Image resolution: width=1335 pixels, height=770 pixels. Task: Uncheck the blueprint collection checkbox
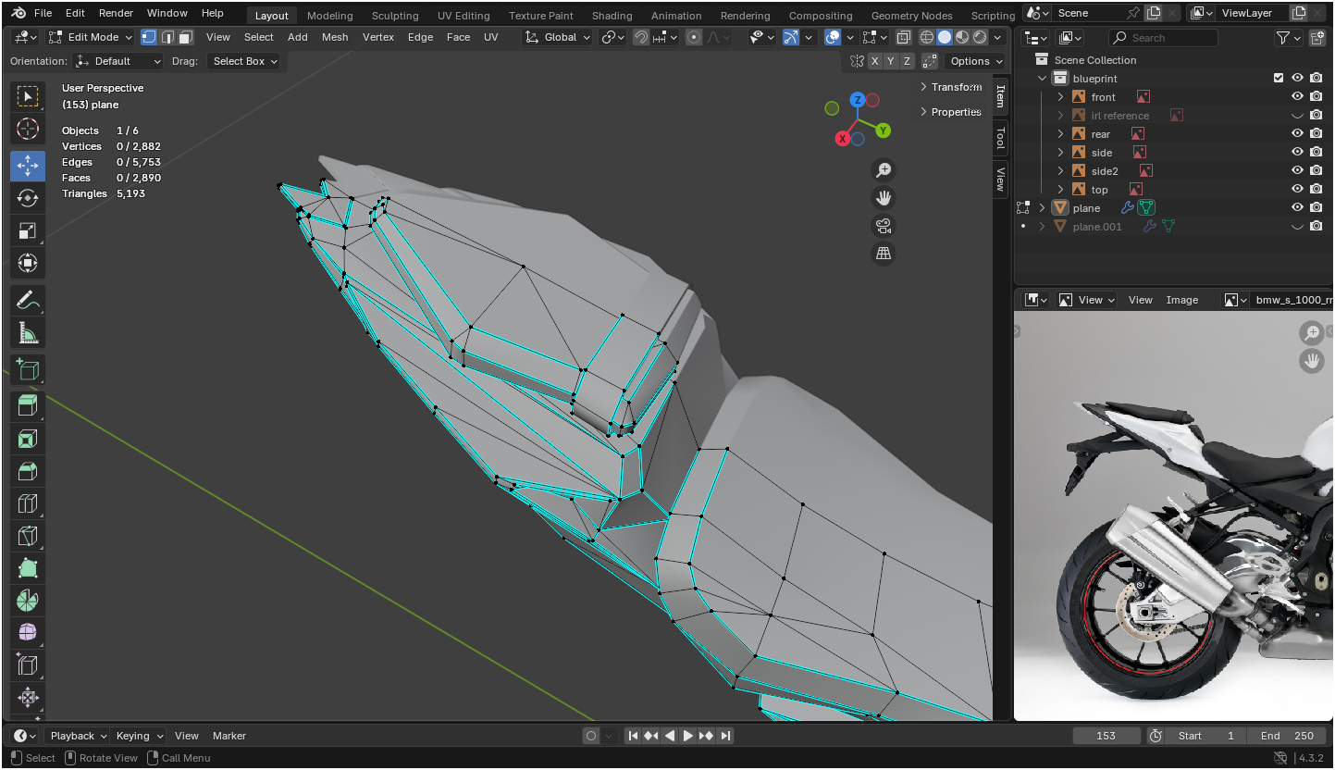[1279, 79]
